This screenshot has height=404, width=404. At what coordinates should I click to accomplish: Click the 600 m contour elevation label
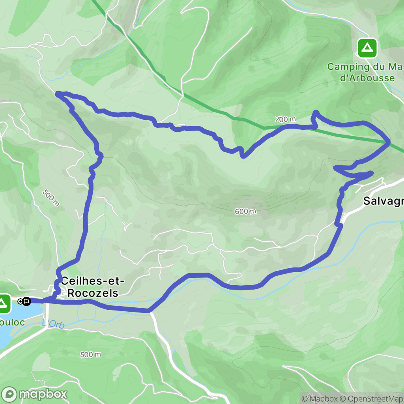[x=245, y=211]
